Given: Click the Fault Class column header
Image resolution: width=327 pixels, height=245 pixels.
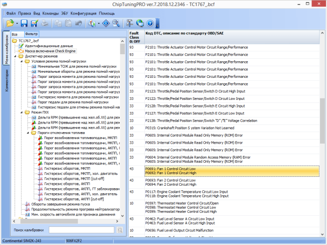Looking at the screenshot, I should (x=137, y=37).
